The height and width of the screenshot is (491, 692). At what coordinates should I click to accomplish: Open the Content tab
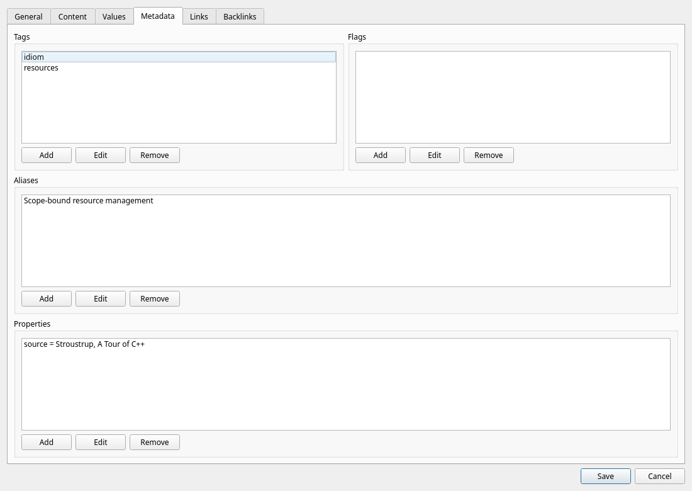click(x=72, y=16)
